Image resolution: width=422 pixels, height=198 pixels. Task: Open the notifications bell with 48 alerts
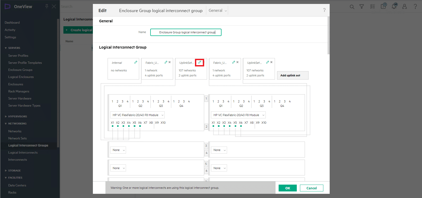394,6
